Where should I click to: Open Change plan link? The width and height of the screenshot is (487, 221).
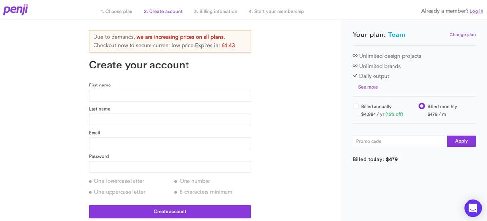pyautogui.click(x=463, y=34)
